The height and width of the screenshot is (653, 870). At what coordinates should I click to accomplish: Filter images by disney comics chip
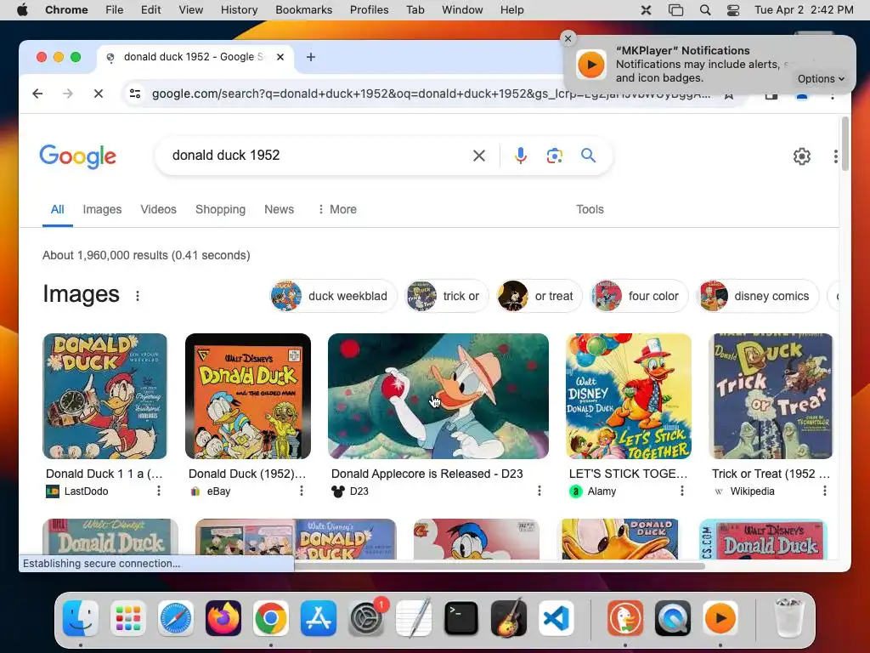pyautogui.click(x=758, y=296)
